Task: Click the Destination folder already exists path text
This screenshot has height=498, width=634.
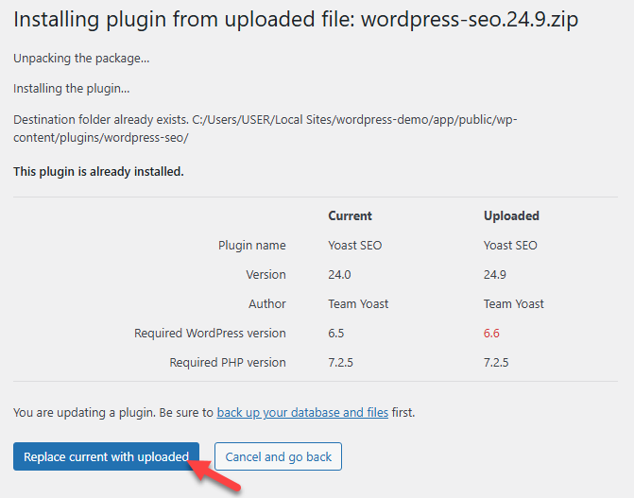Action: point(266,129)
